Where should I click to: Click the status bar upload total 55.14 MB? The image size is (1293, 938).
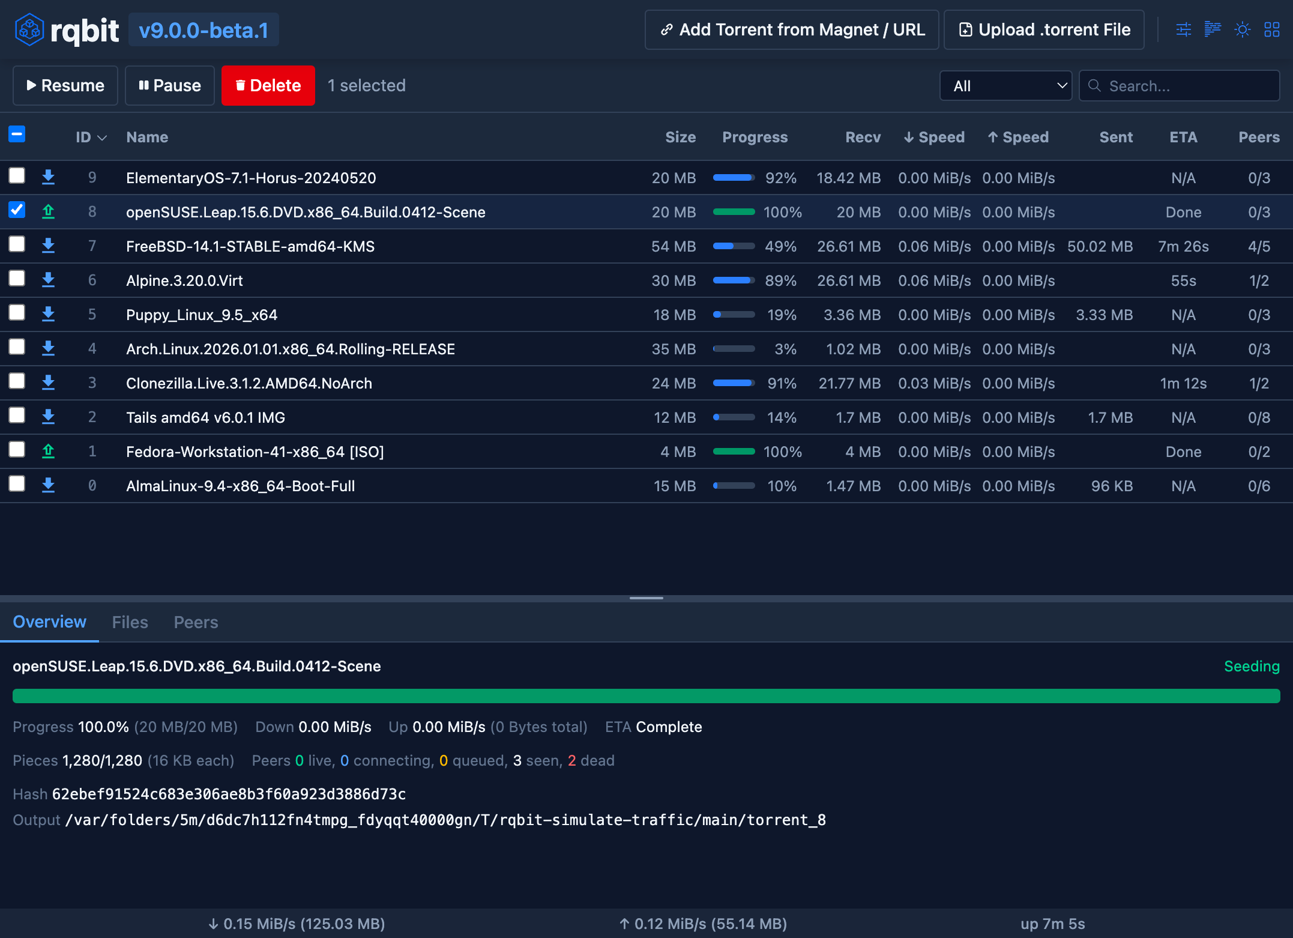coord(749,924)
